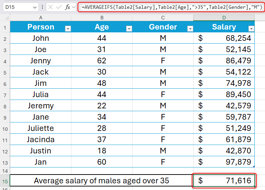Open the Name Box dropdown arrow
This screenshot has width=265, height=190.
[x=35, y=7]
